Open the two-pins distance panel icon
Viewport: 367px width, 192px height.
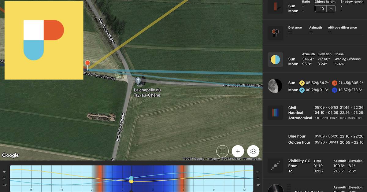coord(275,33)
